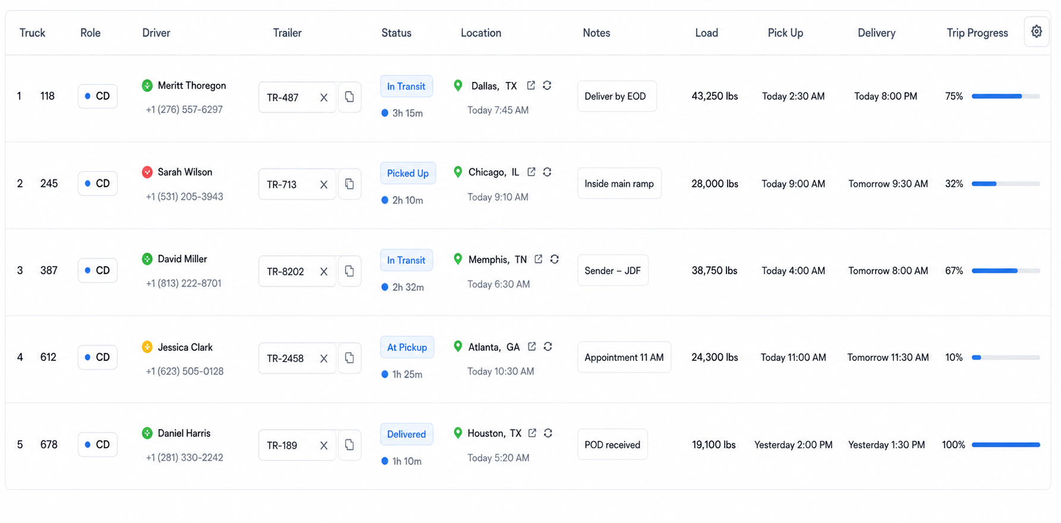
Task: Open Houston, TX location in external link
Action: click(532, 433)
